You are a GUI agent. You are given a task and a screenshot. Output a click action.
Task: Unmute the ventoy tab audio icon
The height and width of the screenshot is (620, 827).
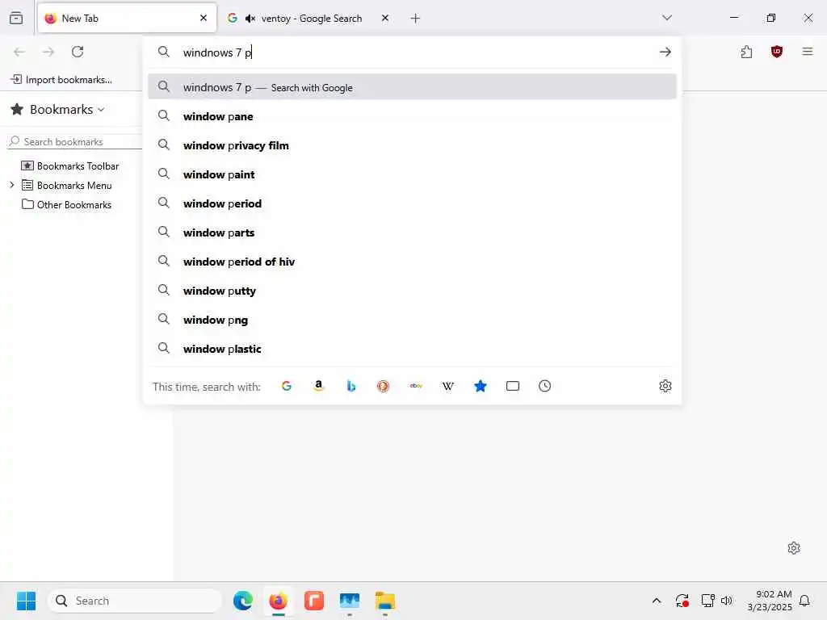point(250,19)
